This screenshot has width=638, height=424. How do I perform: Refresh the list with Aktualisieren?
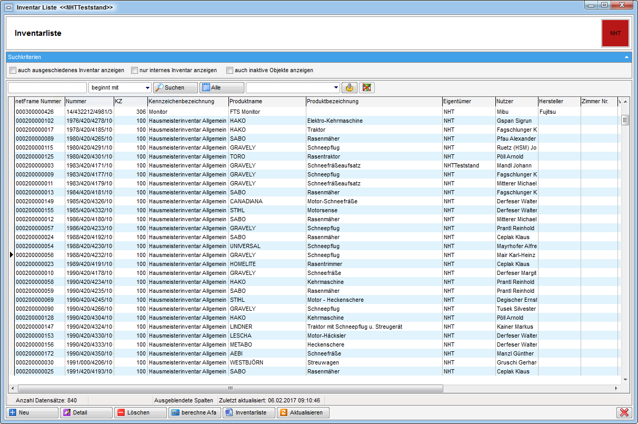[303, 412]
